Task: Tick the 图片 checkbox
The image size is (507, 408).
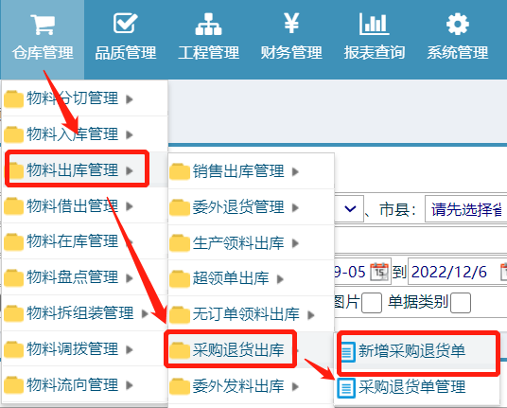Action: coord(372,303)
